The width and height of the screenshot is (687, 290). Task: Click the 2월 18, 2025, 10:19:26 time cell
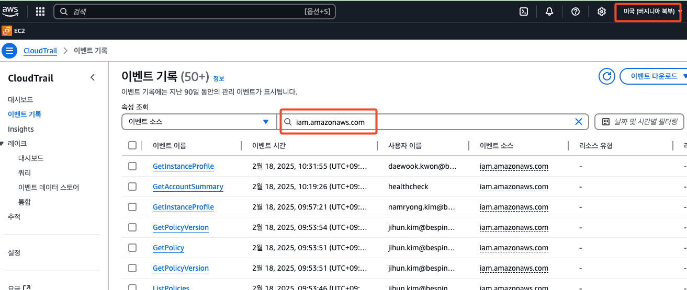tap(310, 187)
